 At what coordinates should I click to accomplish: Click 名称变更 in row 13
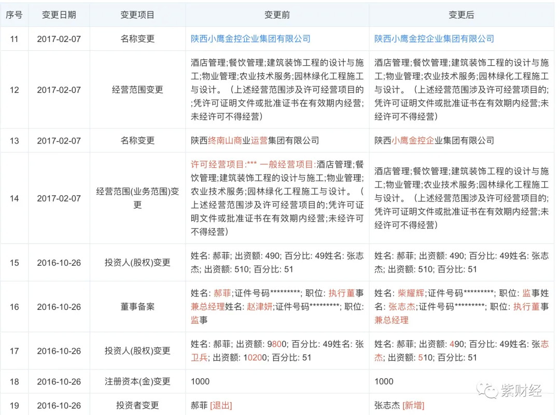(137, 141)
